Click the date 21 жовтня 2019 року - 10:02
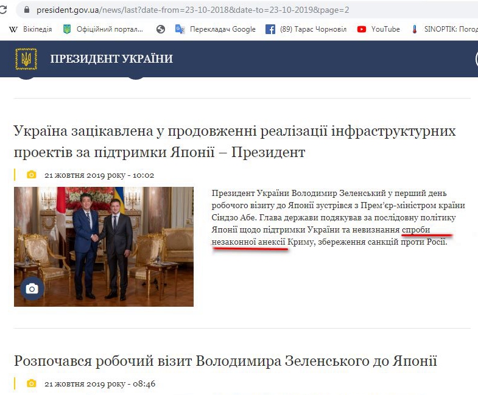478x395 pixels. pyautogui.click(x=99, y=175)
